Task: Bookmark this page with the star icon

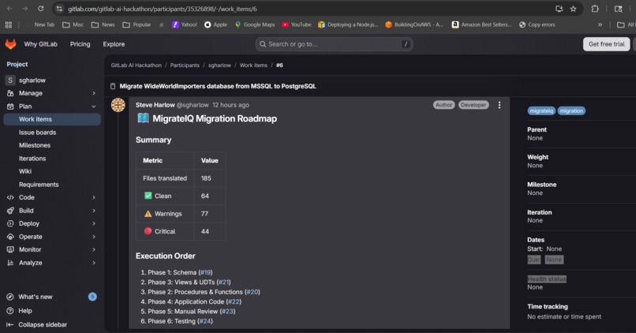Action: point(573,9)
